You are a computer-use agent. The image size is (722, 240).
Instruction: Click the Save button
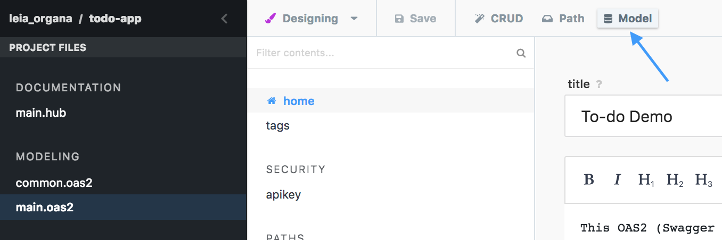(415, 19)
